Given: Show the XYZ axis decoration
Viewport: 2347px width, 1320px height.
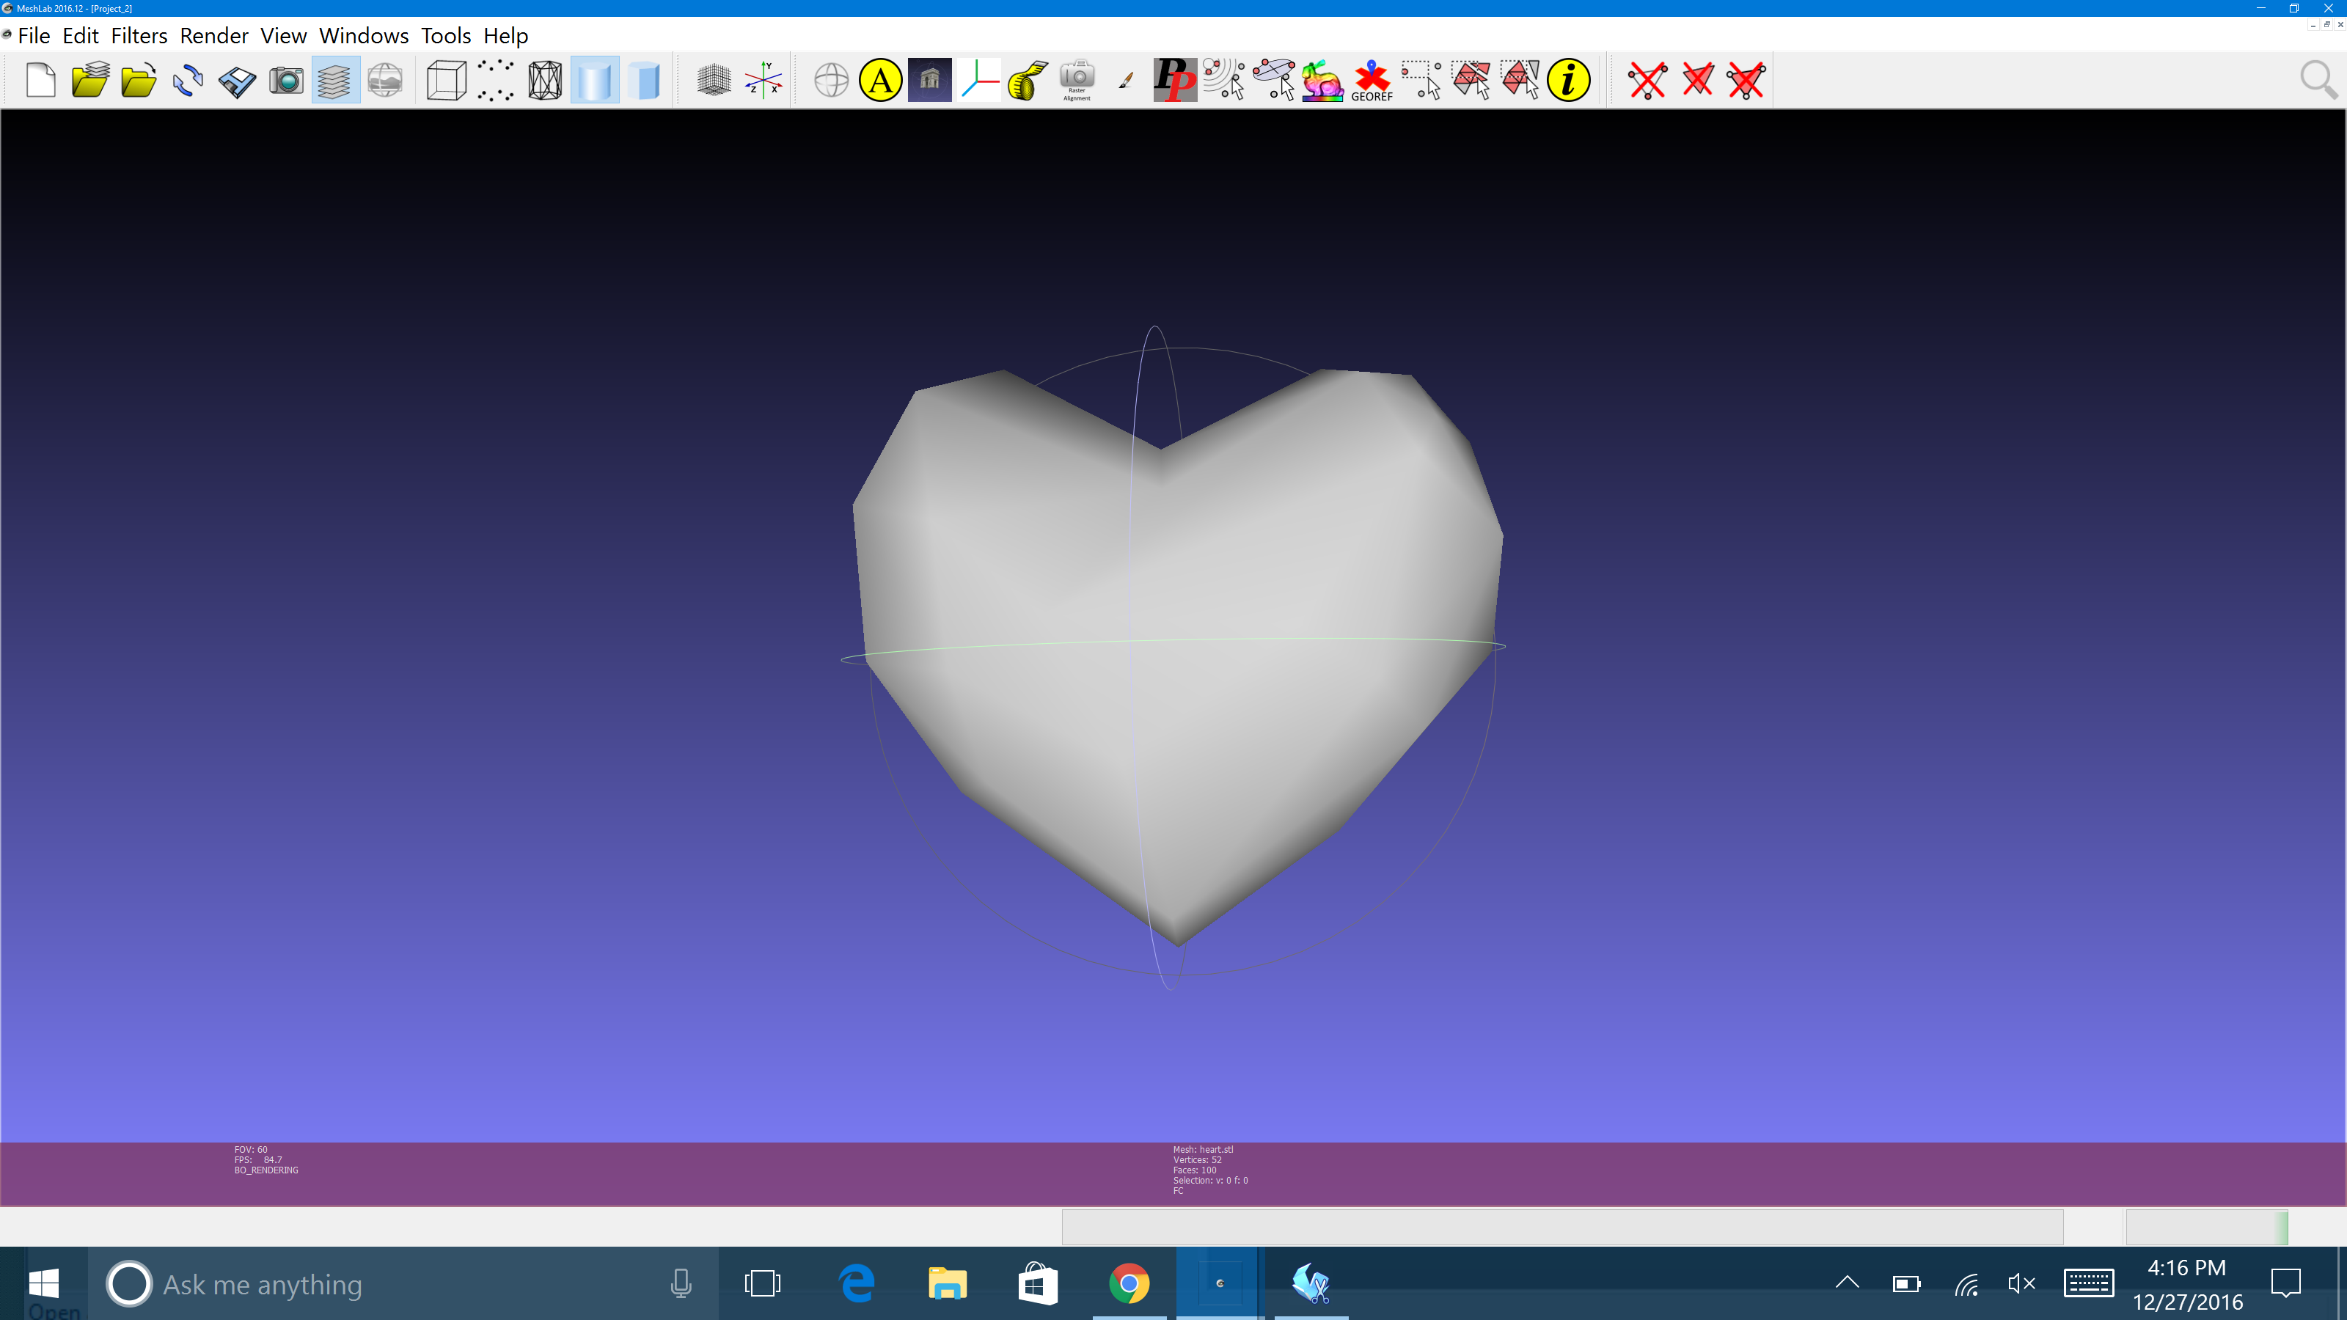Looking at the screenshot, I should click(764, 80).
